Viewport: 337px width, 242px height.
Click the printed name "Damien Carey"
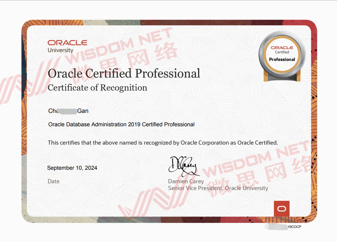186,181
